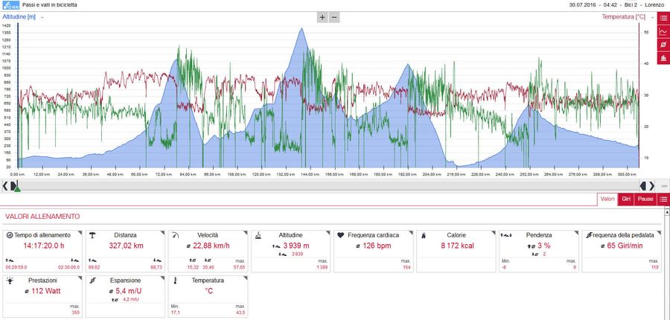Expand corner triangle of Prestazioni card
670x320 pixels.
80,278
